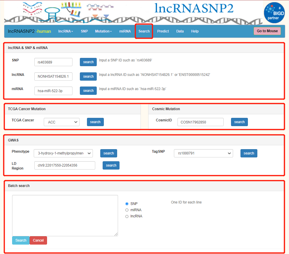Click the lncRNASNP2 banner title

[194, 8]
